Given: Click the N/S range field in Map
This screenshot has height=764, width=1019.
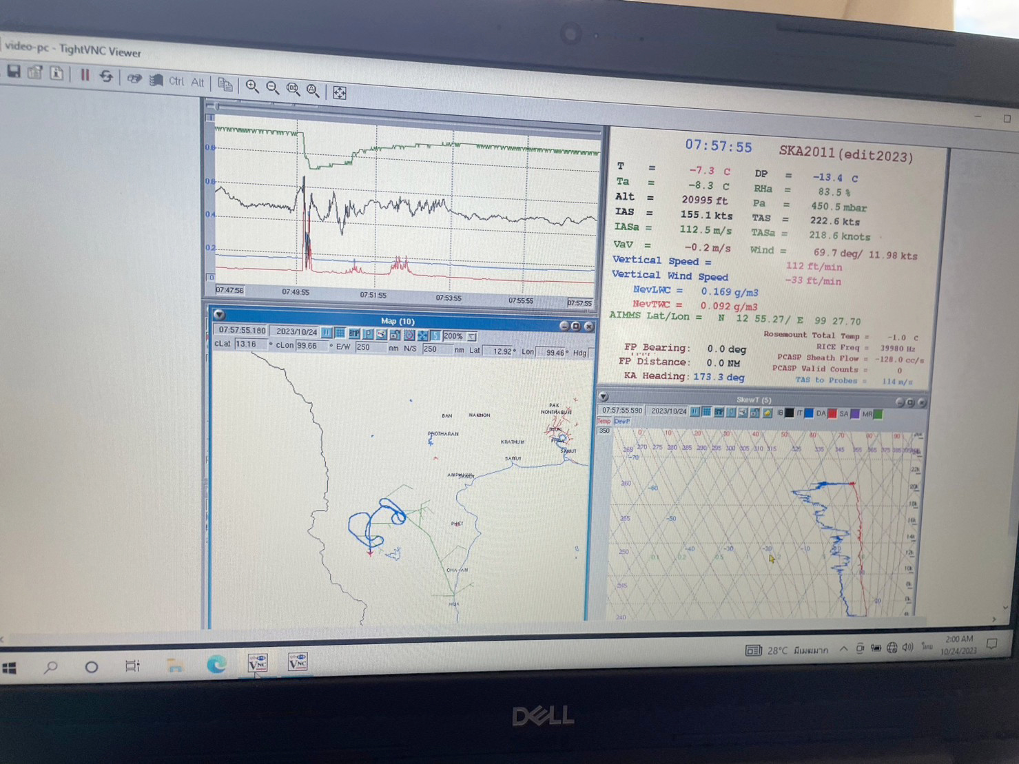Looking at the screenshot, I should [438, 349].
